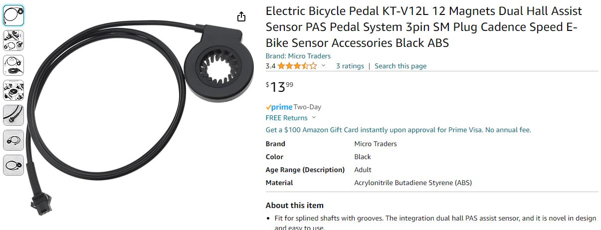
Task: Expand the star rating breakdown chevron
Action: (323, 65)
